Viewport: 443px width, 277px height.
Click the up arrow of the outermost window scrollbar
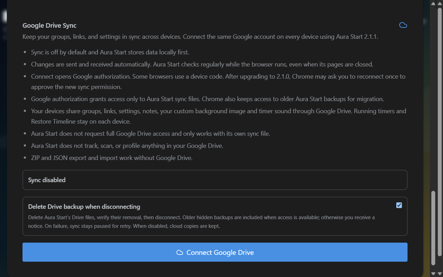pyautogui.click(x=440, y=3)
